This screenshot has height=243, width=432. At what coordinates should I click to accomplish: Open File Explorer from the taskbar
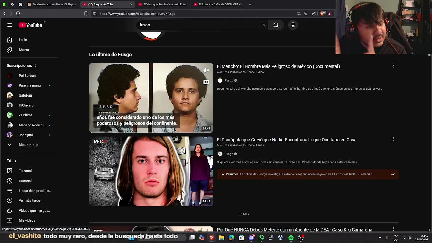pyautogui.click(x=221, y=238)
